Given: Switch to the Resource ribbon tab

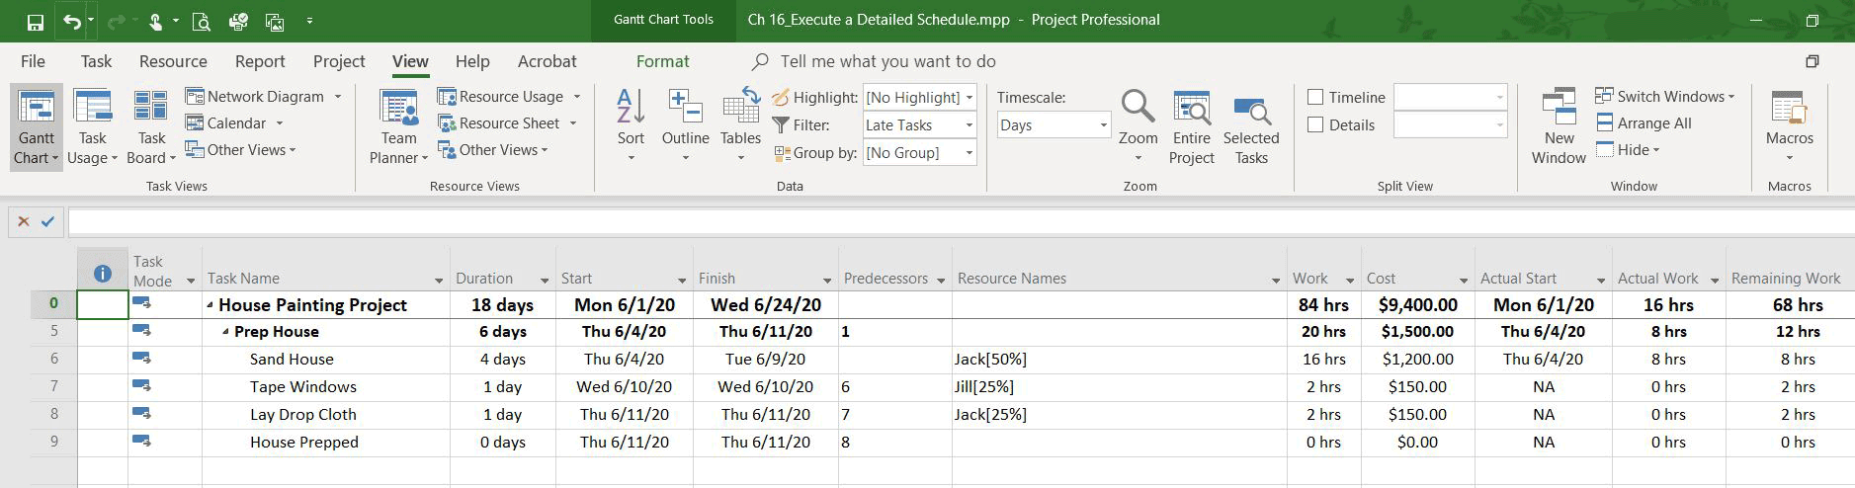Looking at the screenshot, I should [x=173, y=61].
